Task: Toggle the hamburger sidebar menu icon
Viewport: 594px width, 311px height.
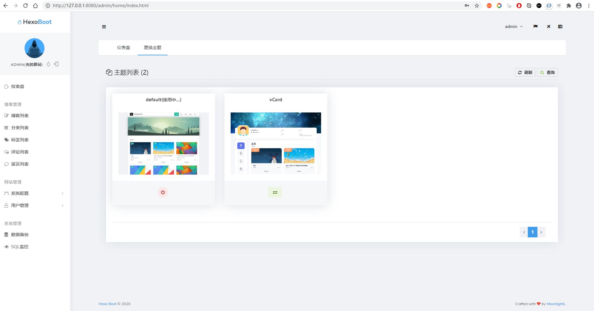Action: coord(104,27)
